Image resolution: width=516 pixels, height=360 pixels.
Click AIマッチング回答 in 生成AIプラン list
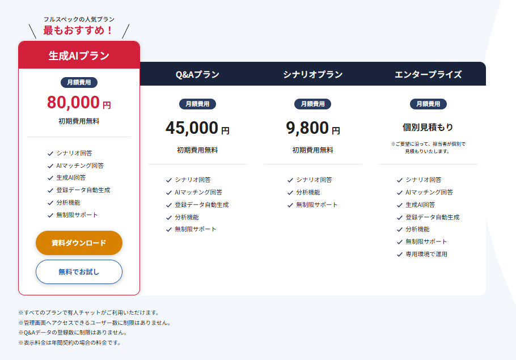point(80,166)
